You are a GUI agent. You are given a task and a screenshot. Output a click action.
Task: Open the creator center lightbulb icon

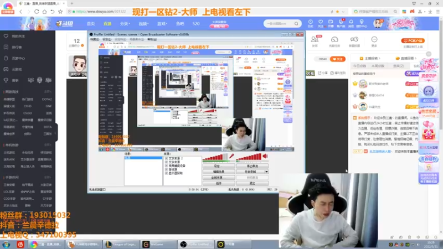362,23
